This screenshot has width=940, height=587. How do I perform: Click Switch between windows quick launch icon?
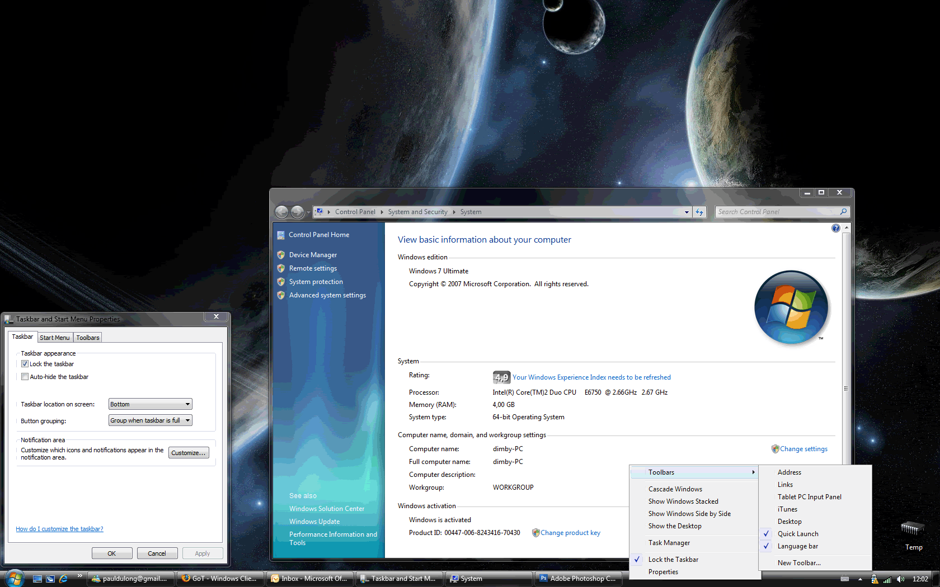pyautogui.click(x=50, y=579)
